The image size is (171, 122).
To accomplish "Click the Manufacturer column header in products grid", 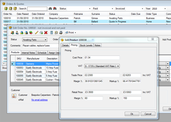I will tap(35, 58).
